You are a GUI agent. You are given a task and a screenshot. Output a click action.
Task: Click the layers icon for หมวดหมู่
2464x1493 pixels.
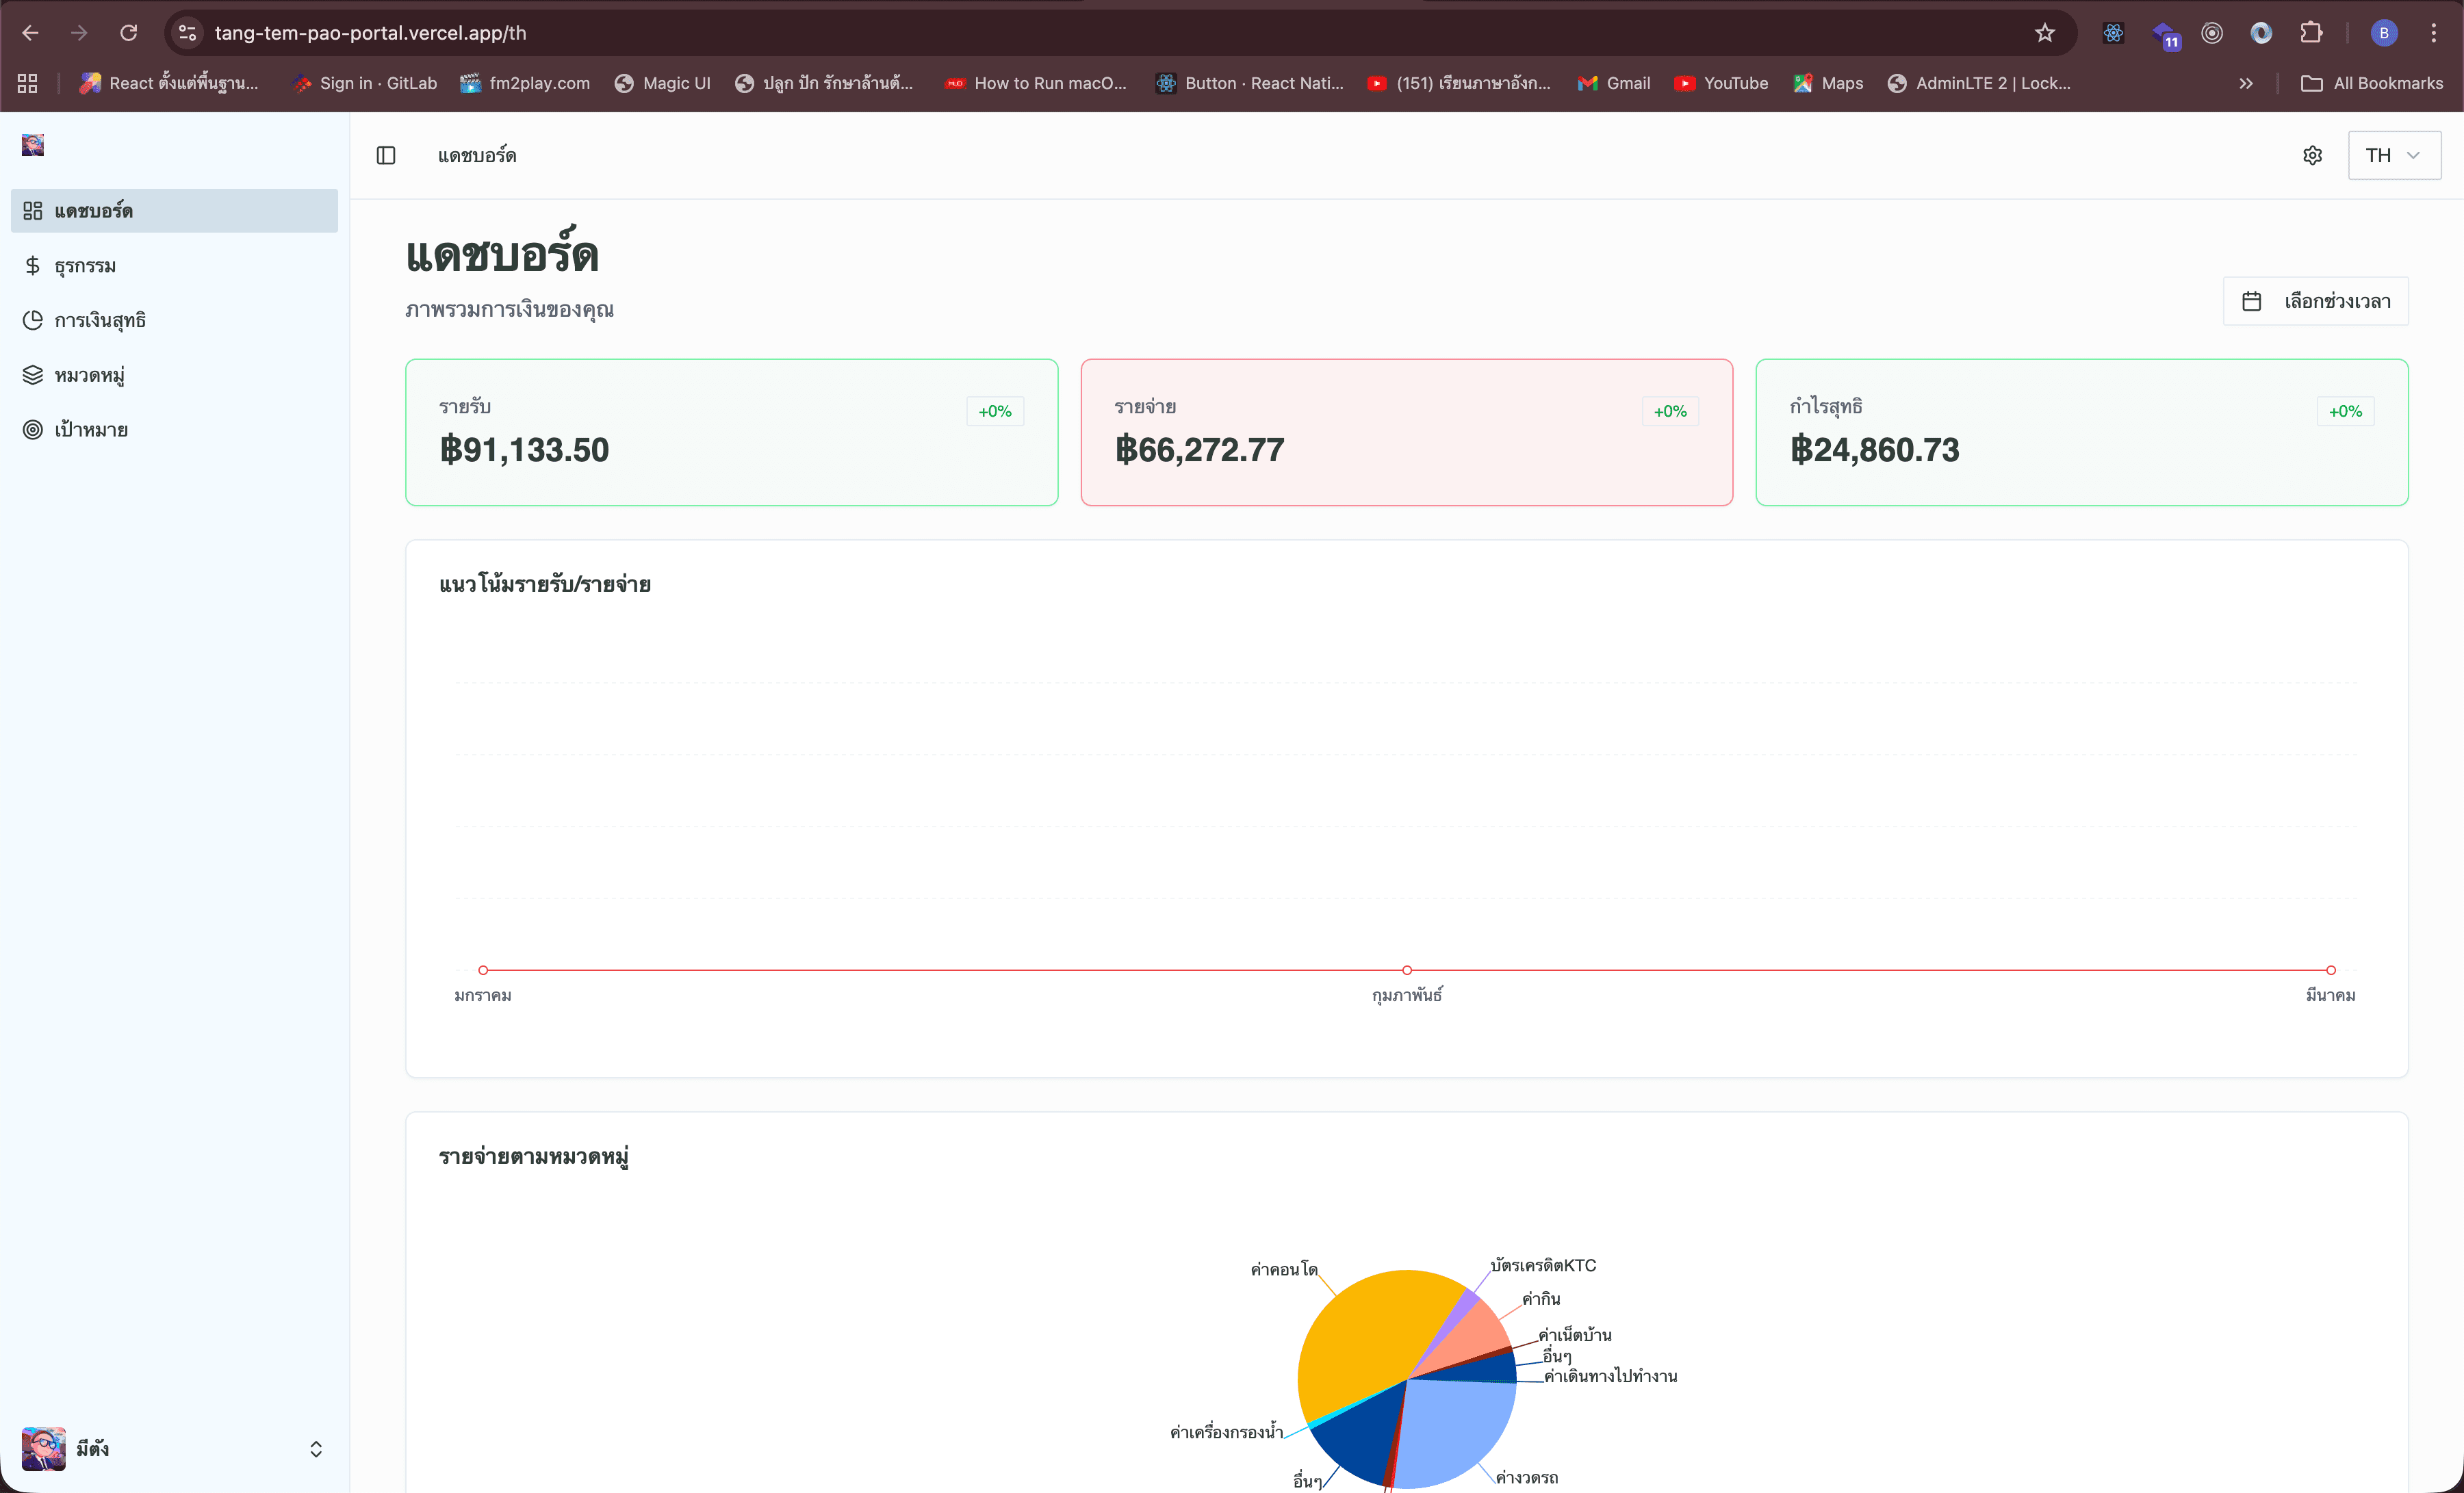33,375
